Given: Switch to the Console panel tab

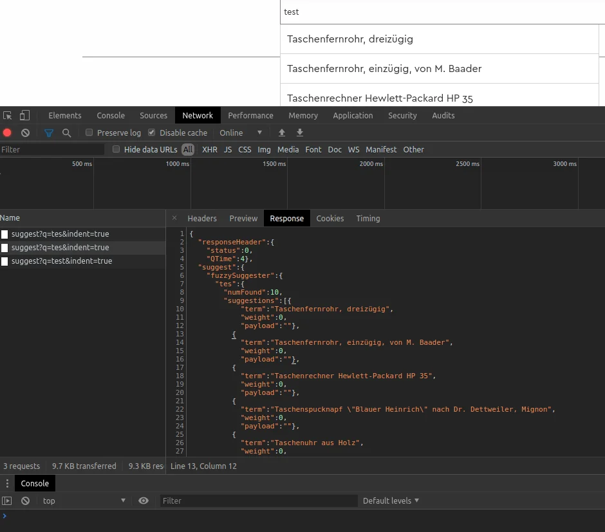Looking at the screenshot, I should pyautogui.click(x=111, y=115).
